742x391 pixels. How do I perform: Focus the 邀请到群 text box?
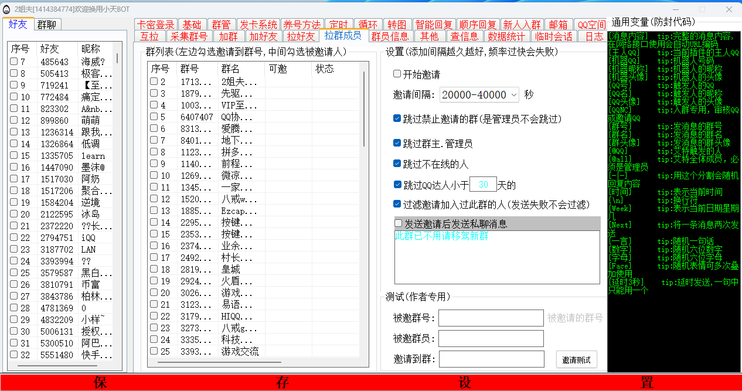pyautogui.click(x=491, y=359)
